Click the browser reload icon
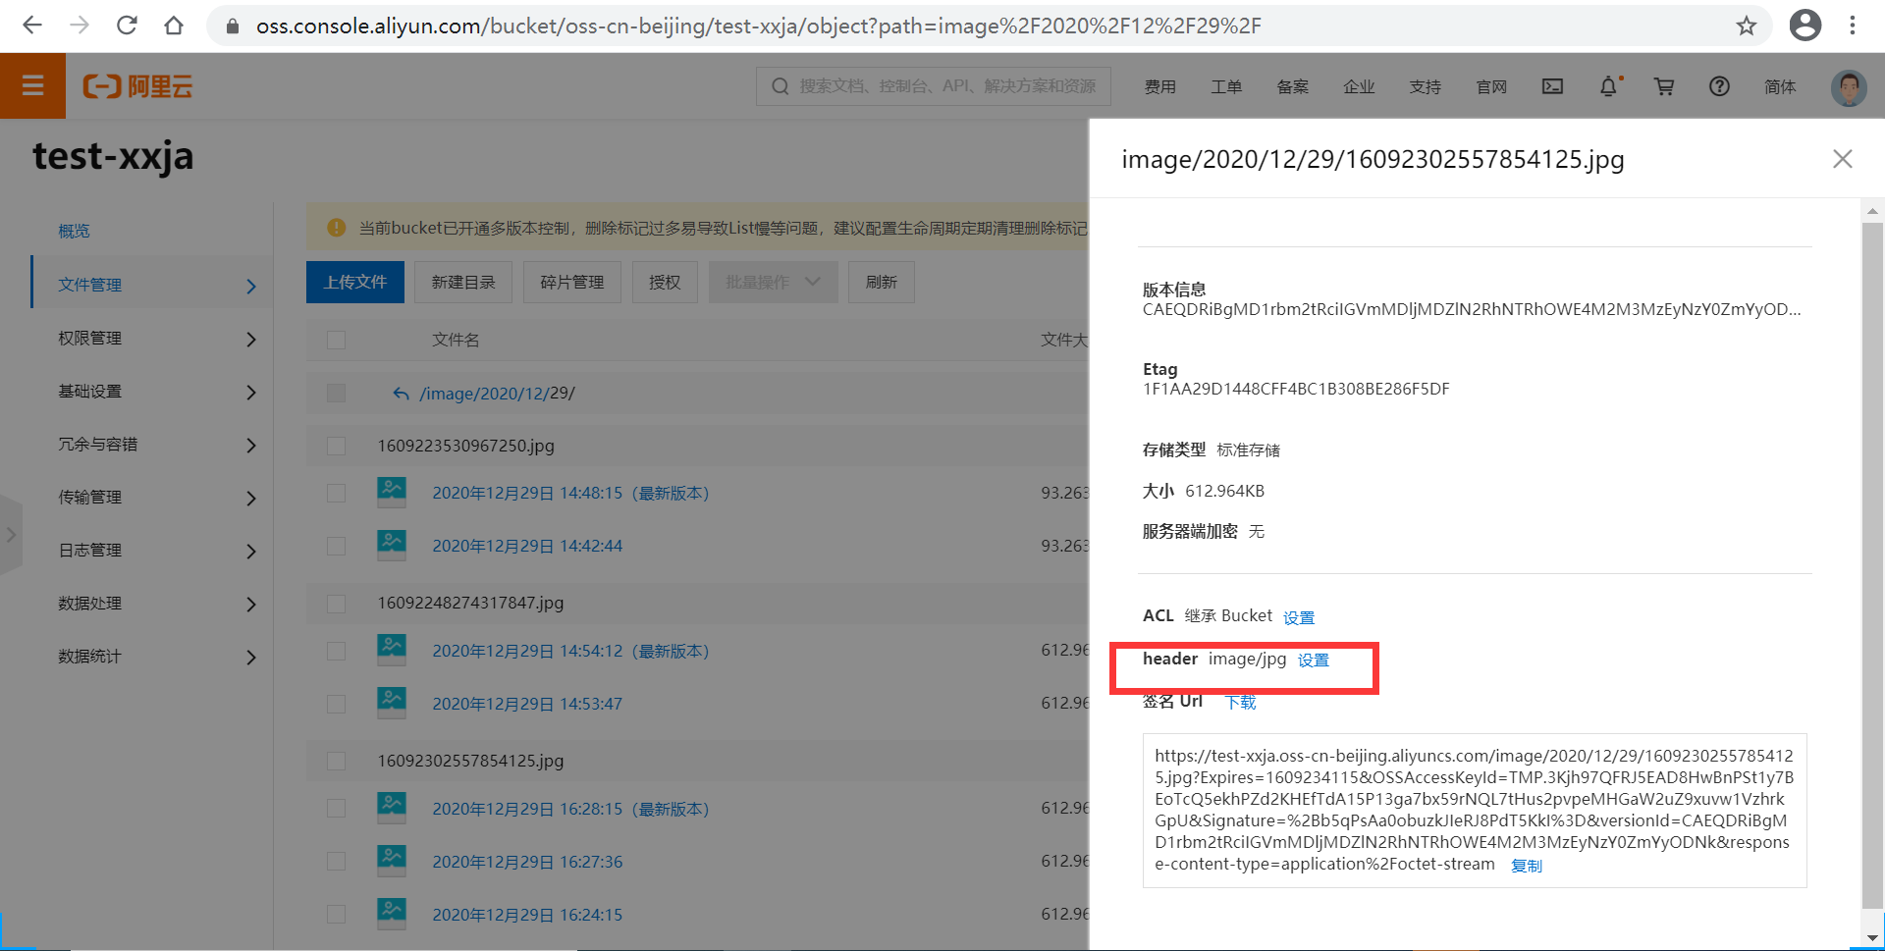Screen dimensions: 1885x951 (x=127, y=26)
